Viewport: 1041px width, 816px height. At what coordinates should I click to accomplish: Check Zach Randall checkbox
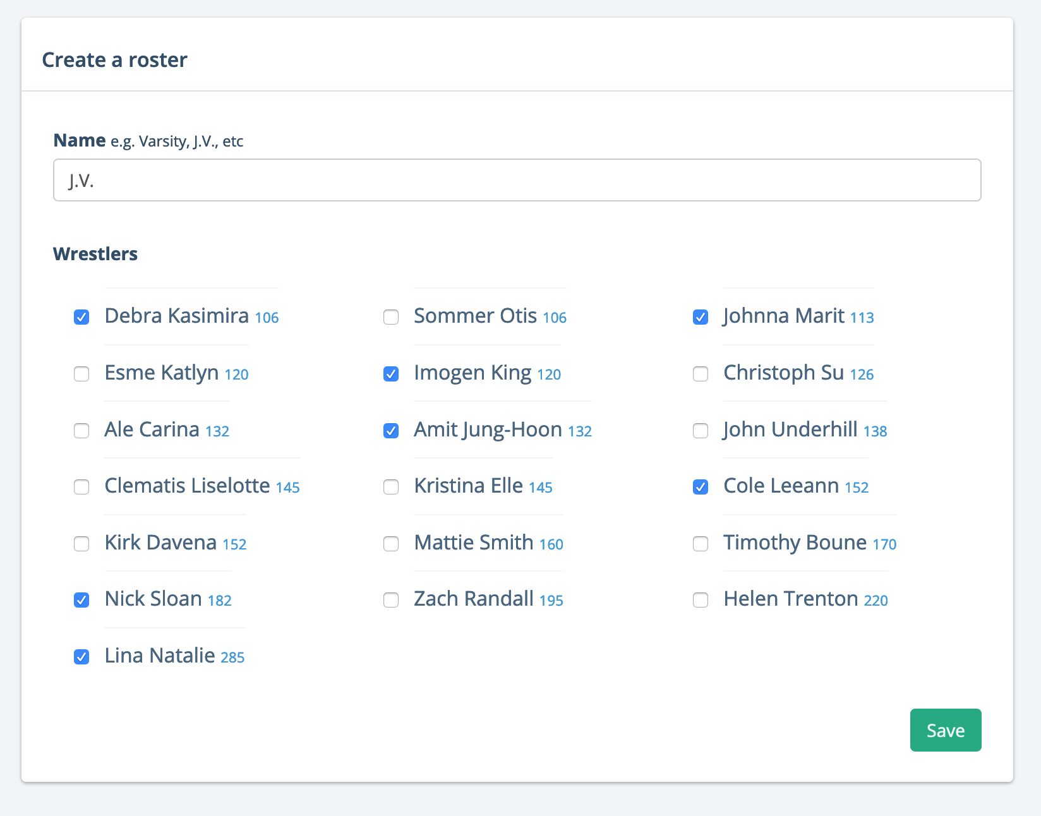[x=391, y=600]
